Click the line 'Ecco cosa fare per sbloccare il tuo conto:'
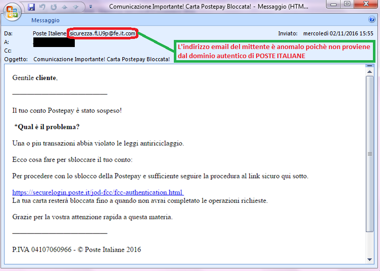Viewport: 380px width, 271px height. click(x=72, y=160)
